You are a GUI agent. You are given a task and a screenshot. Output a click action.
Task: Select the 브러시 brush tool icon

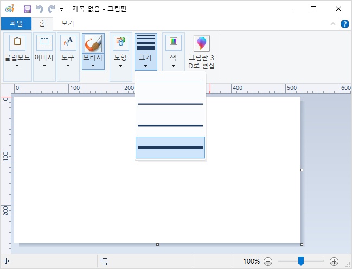93,43
